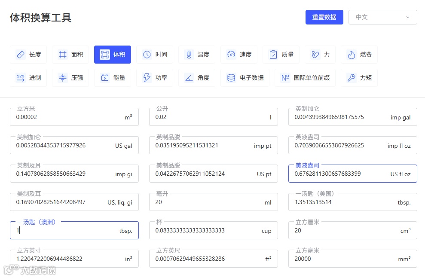Select the 立方英尺 value field
The height and width of the screenshot is (278, 425).
213,259
